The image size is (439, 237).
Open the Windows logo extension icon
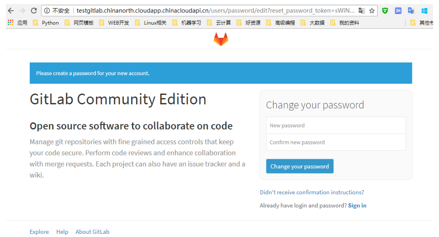pyautogui.click(x=425, y=11)
